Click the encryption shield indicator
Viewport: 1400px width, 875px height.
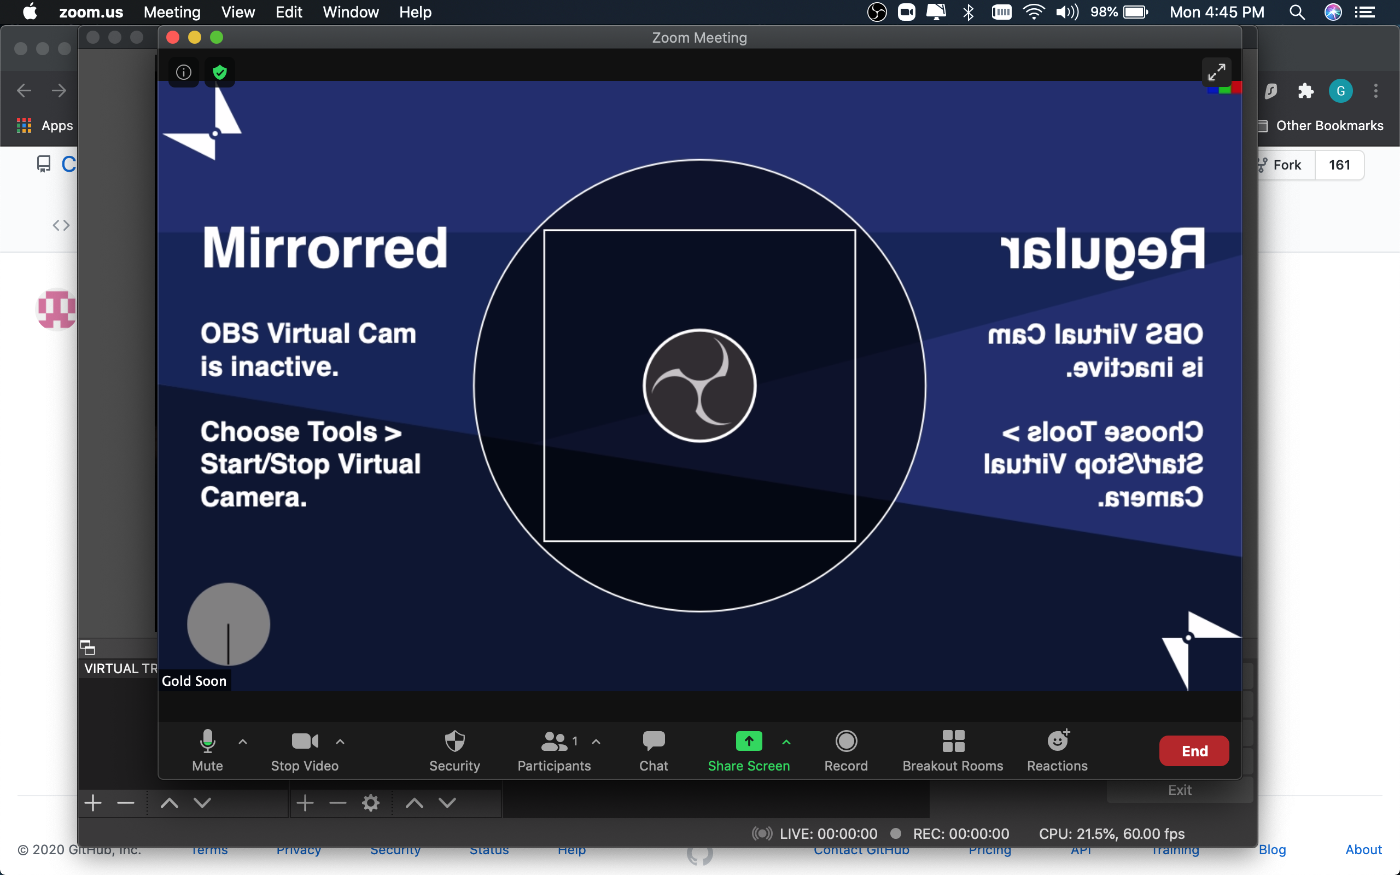220,72
